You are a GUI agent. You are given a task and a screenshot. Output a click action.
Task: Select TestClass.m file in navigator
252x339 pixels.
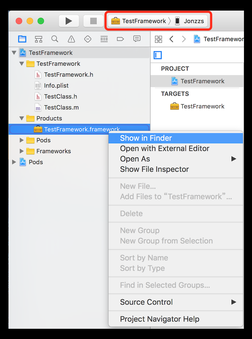tap(61, 107)
